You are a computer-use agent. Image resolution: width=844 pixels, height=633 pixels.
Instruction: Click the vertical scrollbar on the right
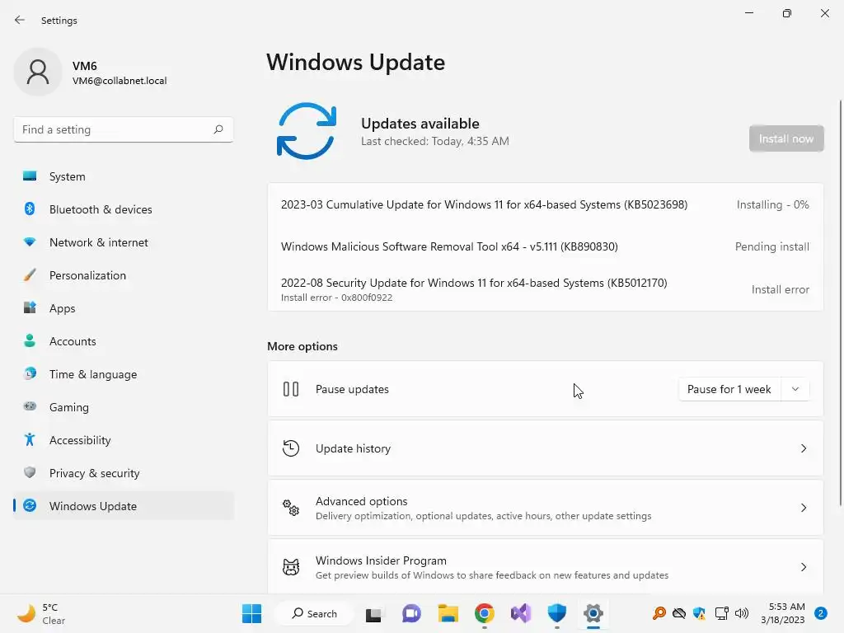(840, 302)
